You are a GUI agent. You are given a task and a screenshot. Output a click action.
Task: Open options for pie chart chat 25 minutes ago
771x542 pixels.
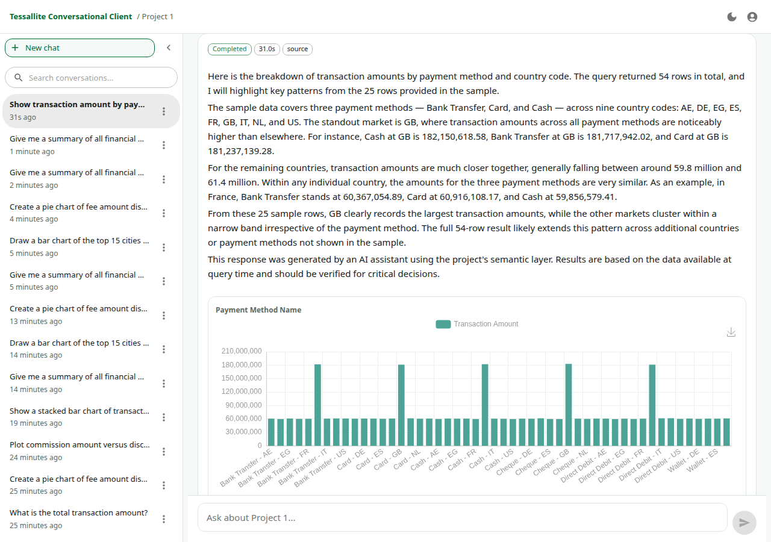coord(164,485)
